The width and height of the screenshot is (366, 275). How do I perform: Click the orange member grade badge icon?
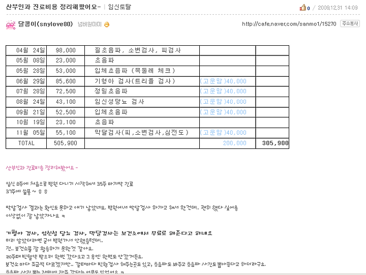pos(107,24)
